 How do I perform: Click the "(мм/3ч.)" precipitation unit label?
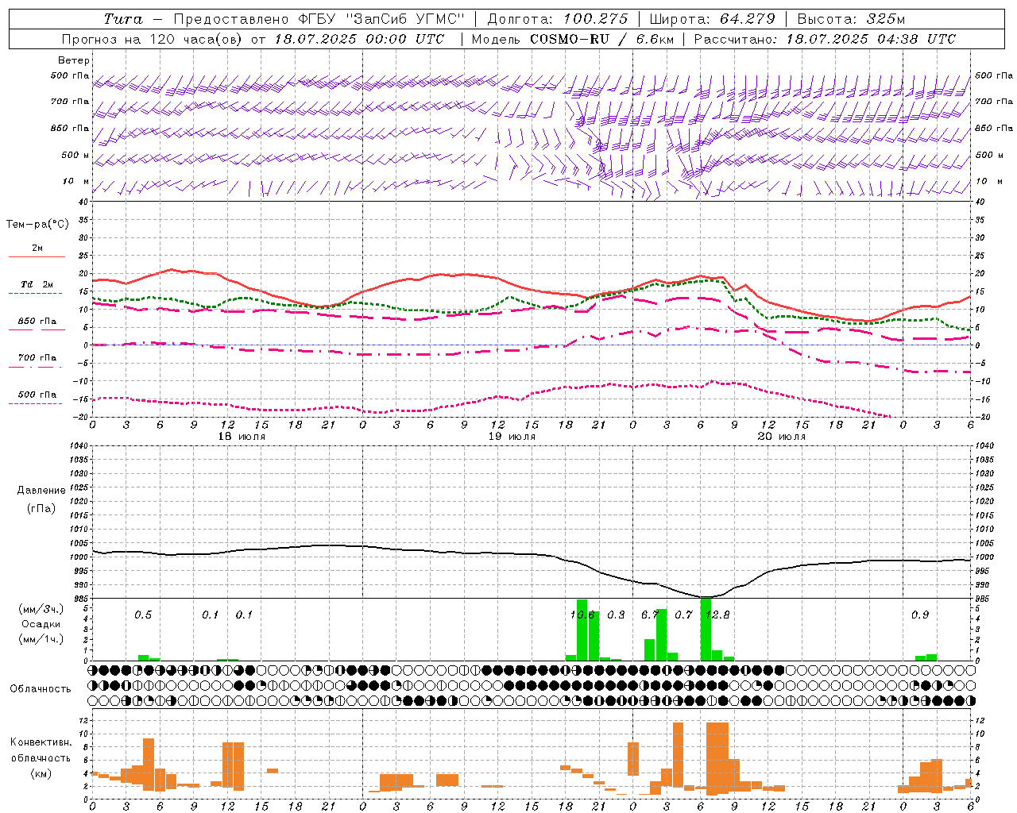[x=41, y=610]
